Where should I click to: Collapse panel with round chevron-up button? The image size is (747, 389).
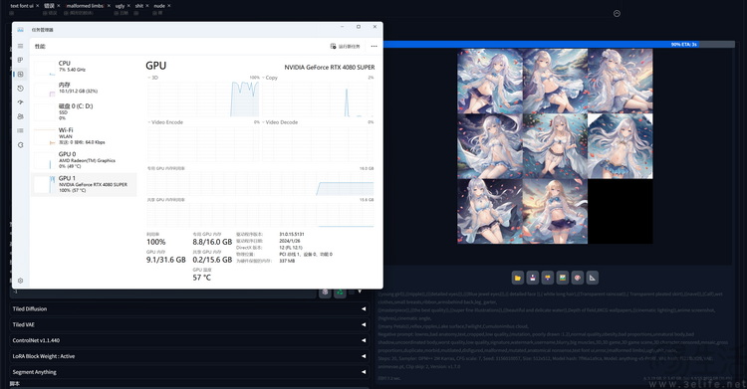[x=617, y=13]
